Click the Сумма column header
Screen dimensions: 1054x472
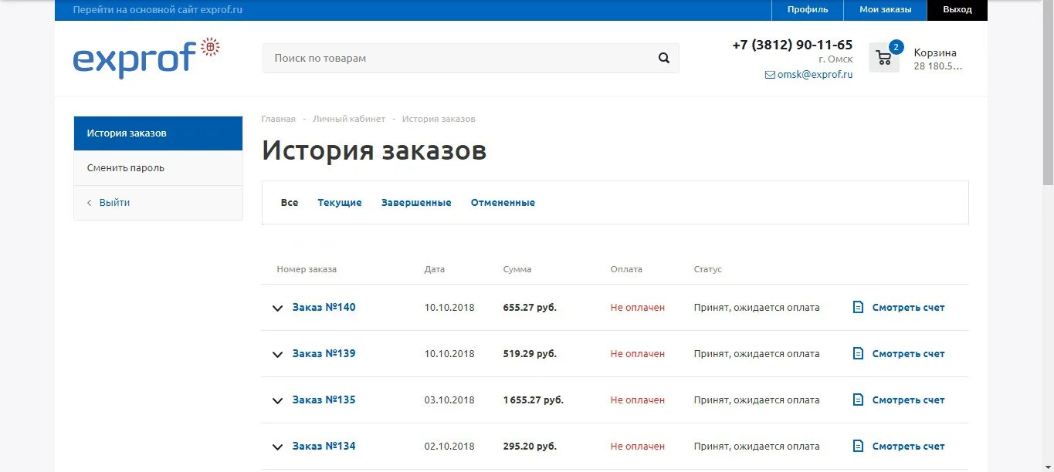(517, 269)
